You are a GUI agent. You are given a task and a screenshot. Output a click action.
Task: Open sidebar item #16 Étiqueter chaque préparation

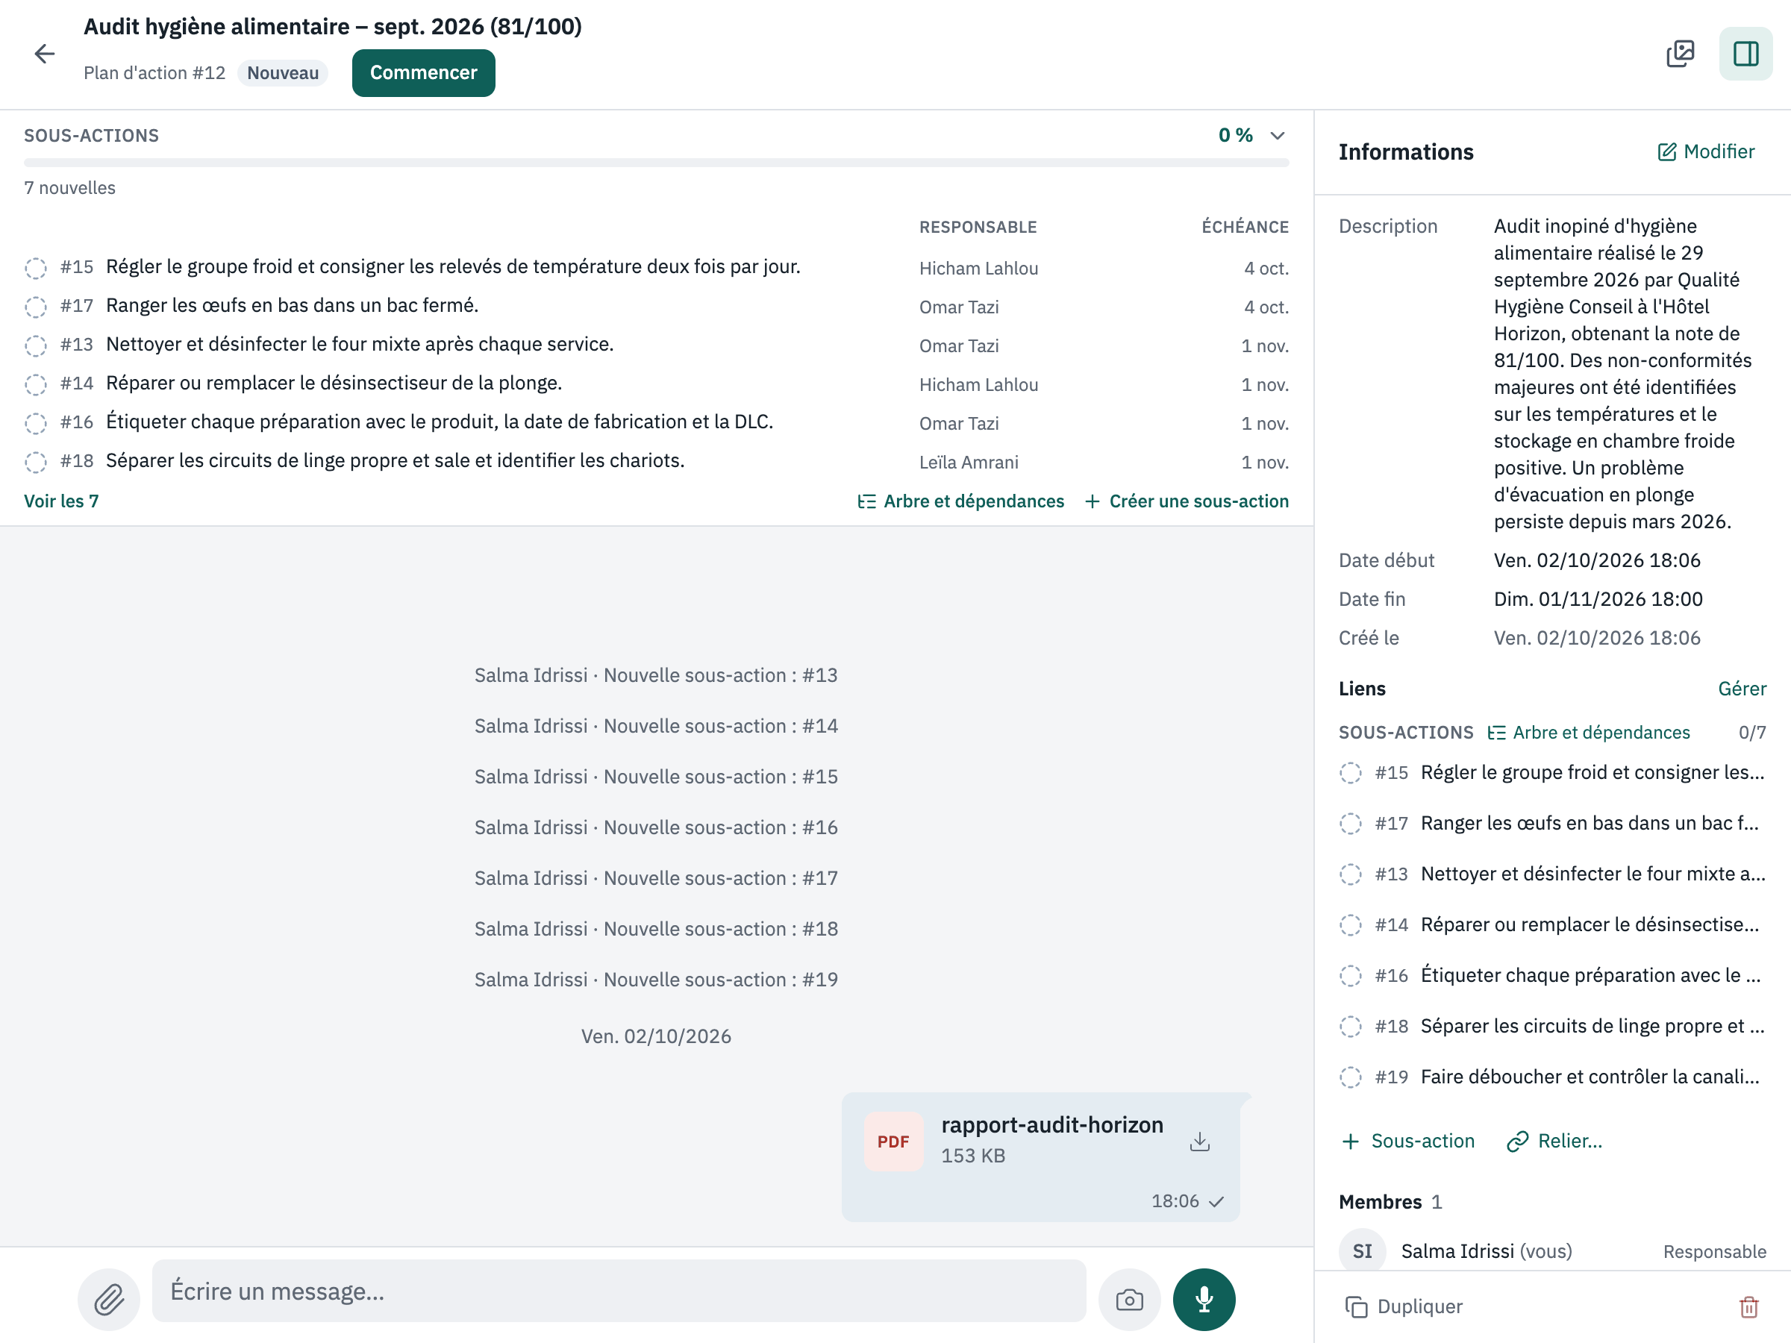pos(1552,975)
